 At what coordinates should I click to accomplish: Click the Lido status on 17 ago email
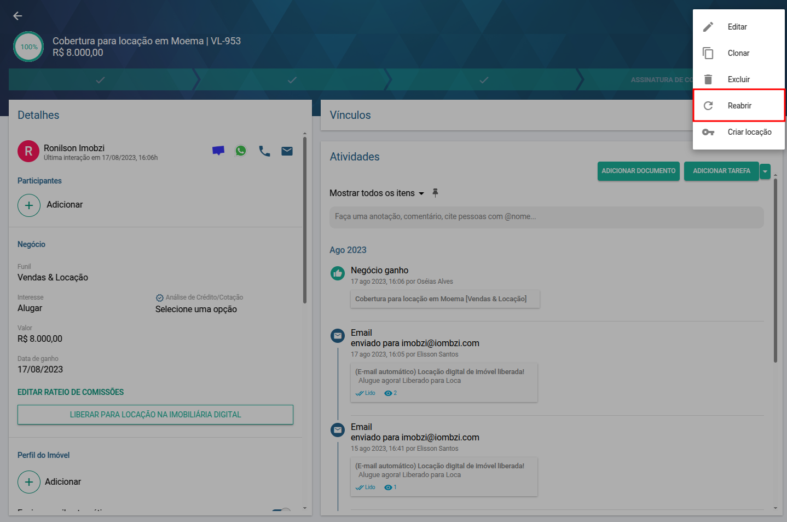tap(366, 393)
